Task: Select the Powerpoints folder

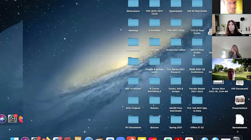Action: coord(176,4)
